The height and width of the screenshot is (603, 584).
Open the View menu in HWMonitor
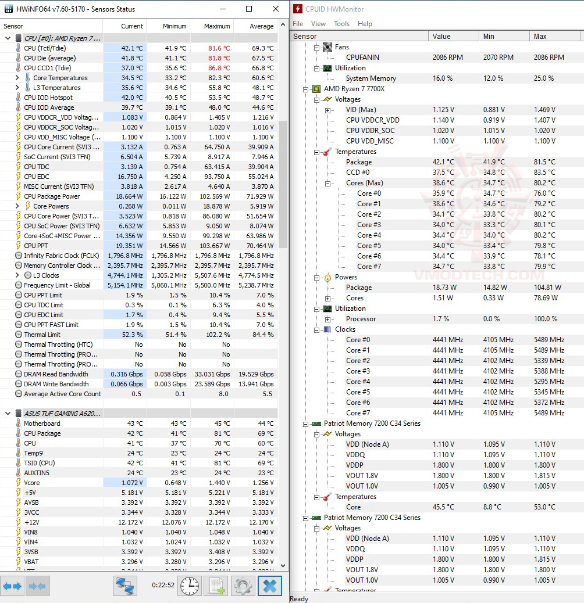318,24
